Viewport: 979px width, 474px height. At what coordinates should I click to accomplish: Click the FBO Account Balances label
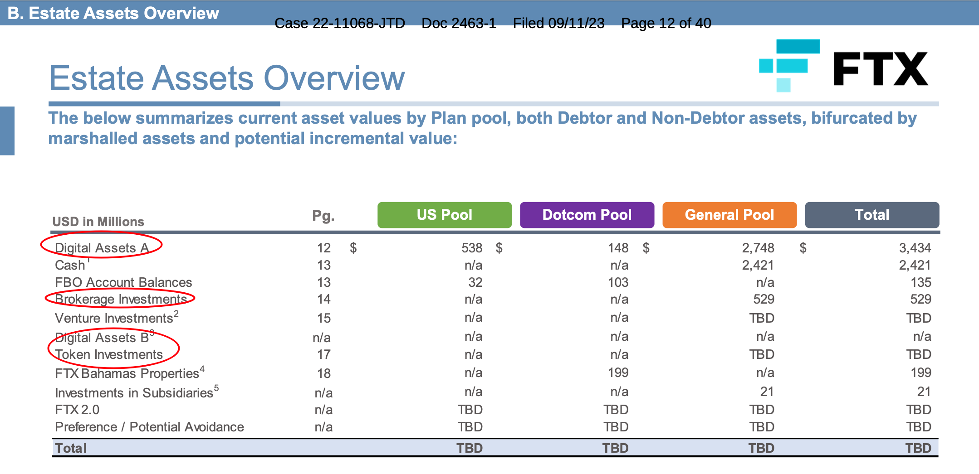pyautogui.click(x=123, y=282)
